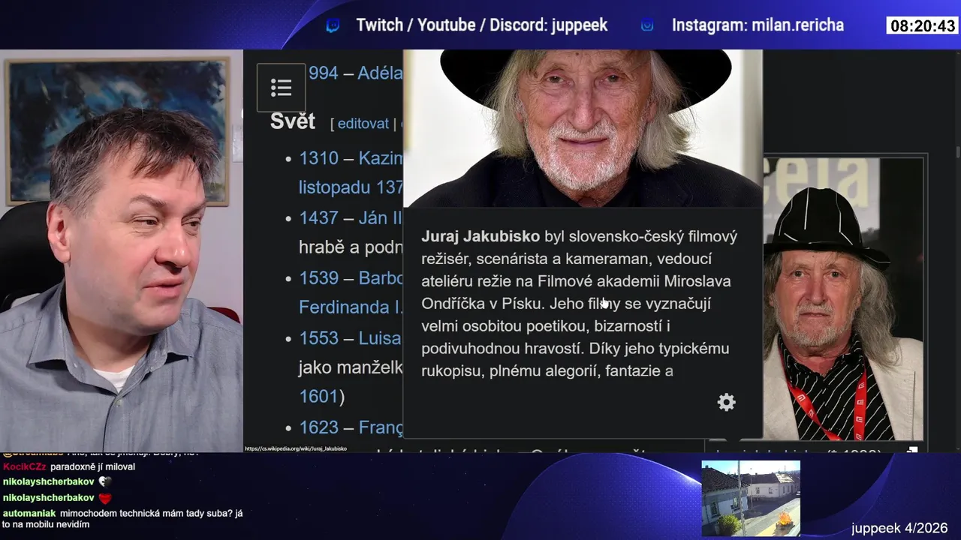Click the 'juppeek 4/2026' label
This screenshot has width=961, height=540.
[x=899, y=529]
